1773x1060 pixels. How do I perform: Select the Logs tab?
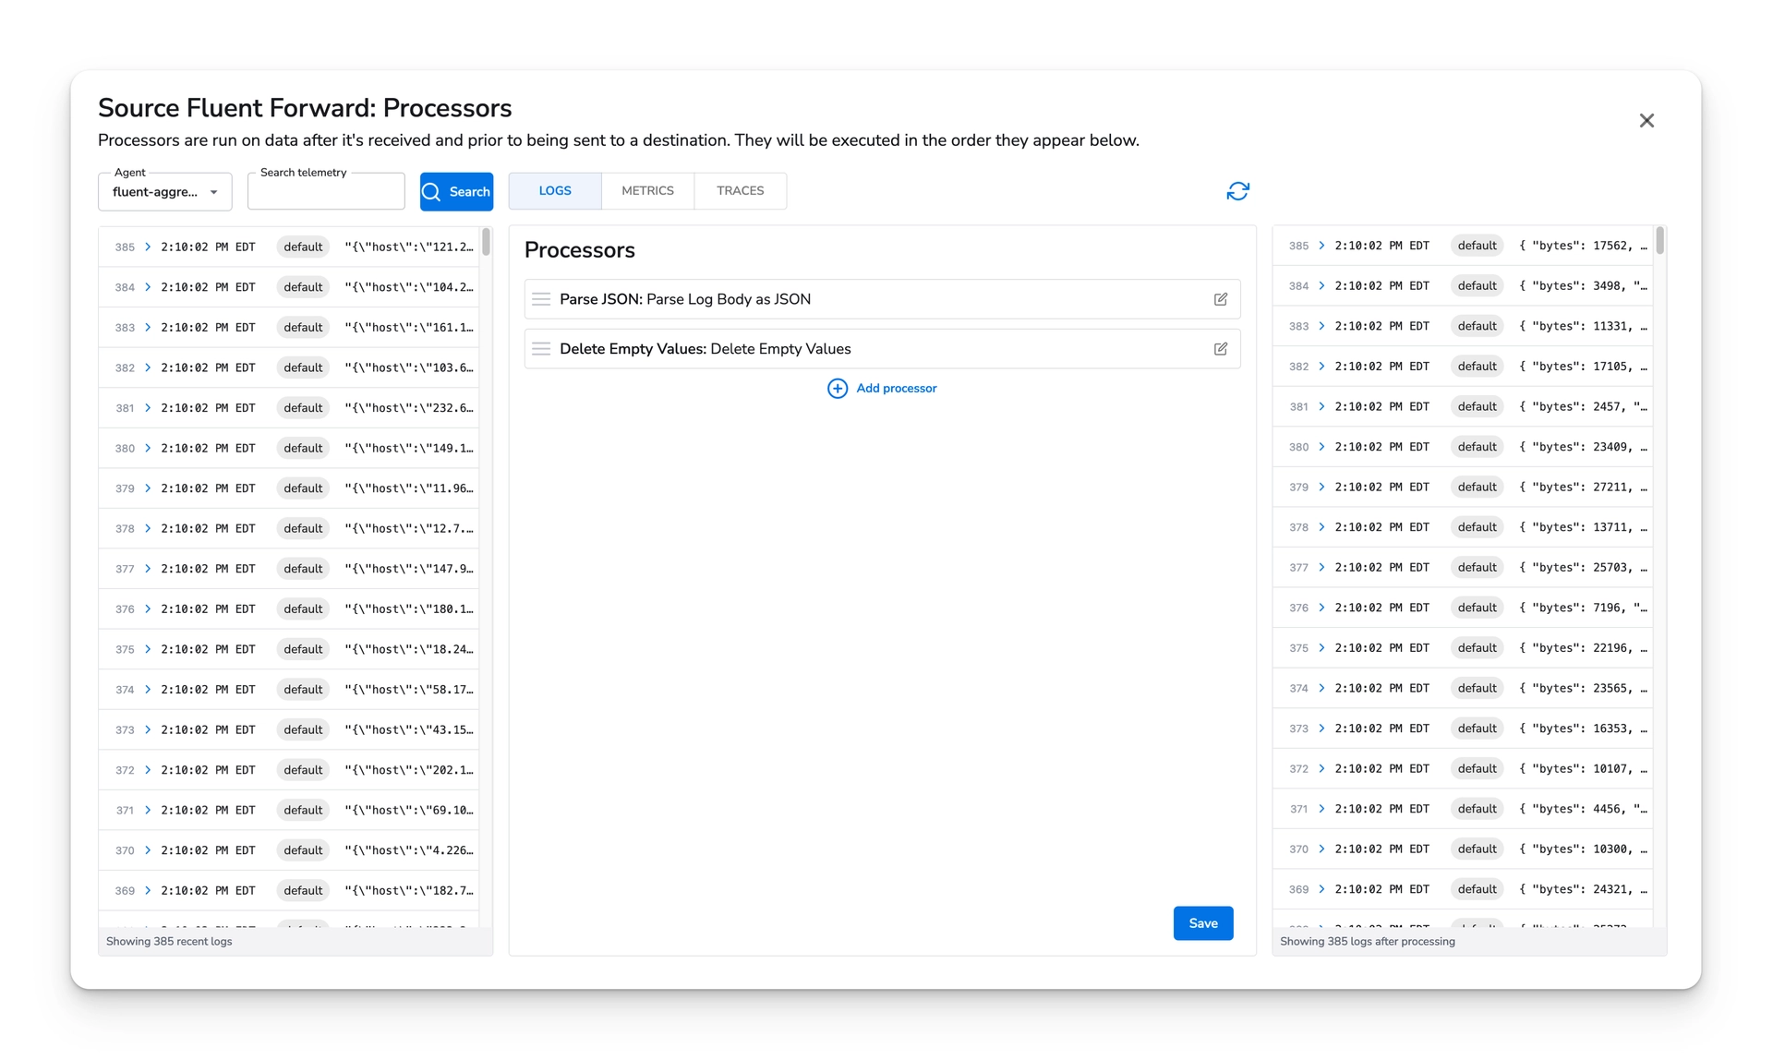point(555,191)
